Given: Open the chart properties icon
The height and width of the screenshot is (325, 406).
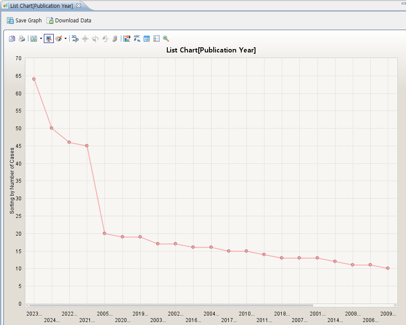Looking at the screenshot, I should tap(147, 39).
